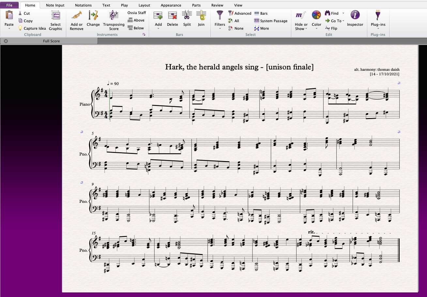Select the Split bars scissors icon
This screenshot has width=427, height=297.
coord(187,16)
